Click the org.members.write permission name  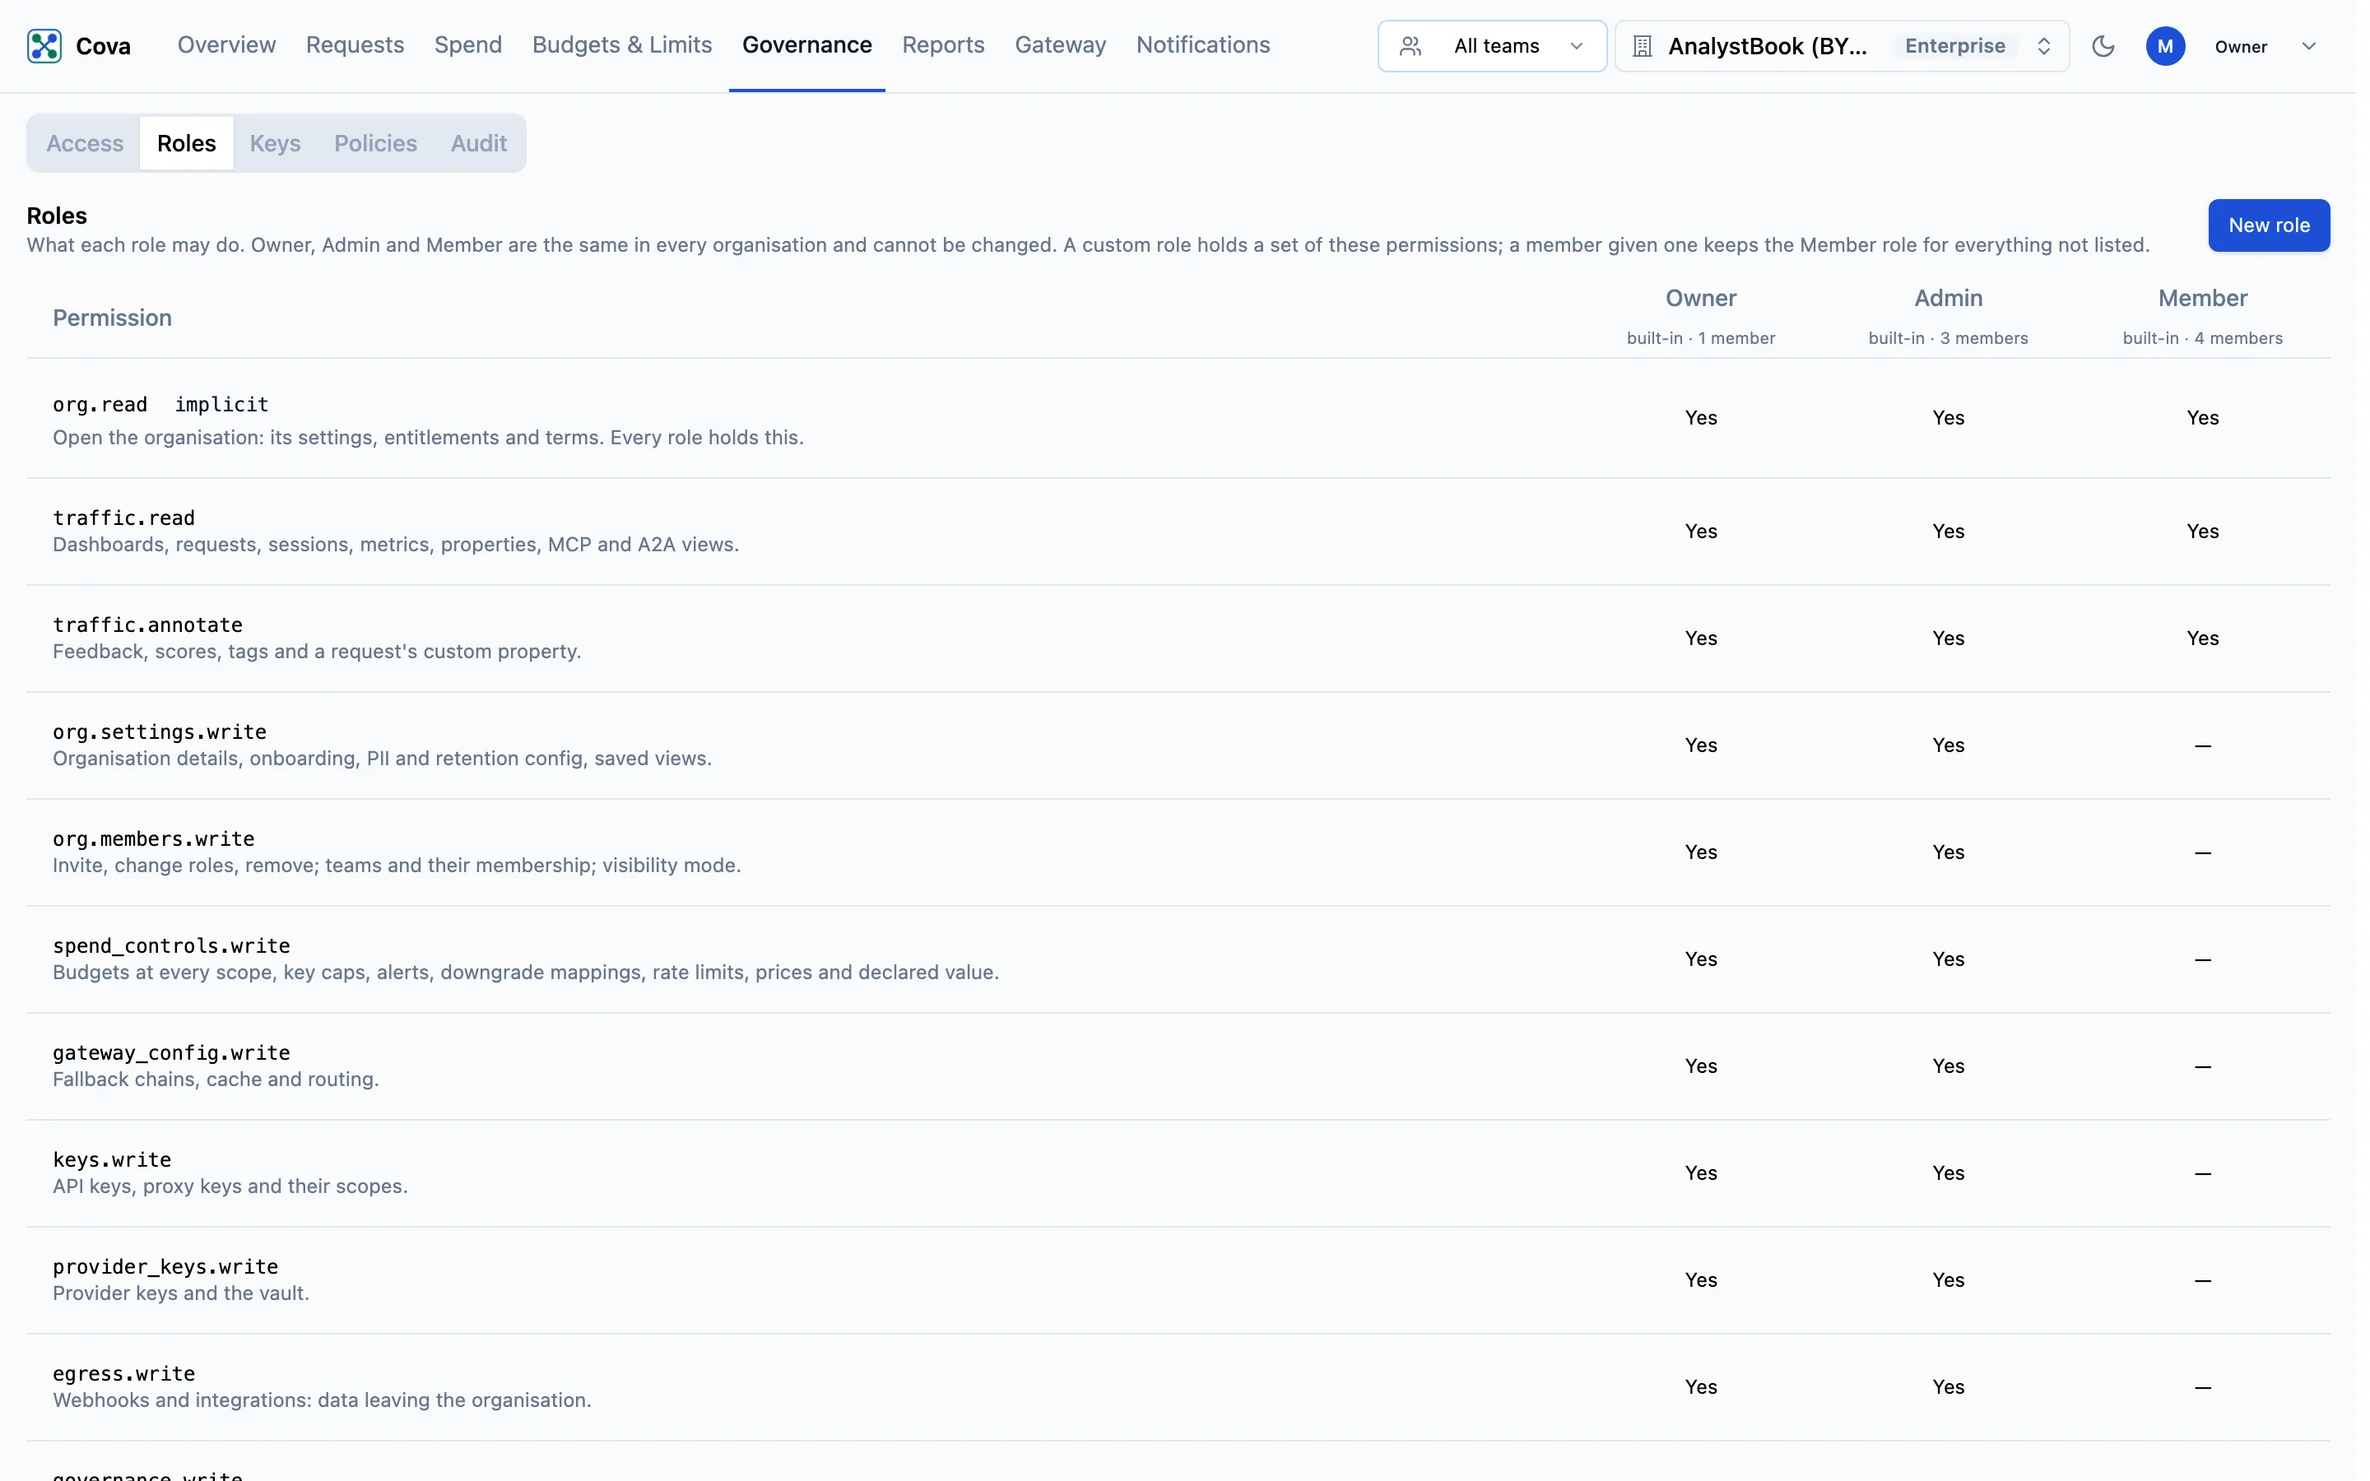point(154,838)
